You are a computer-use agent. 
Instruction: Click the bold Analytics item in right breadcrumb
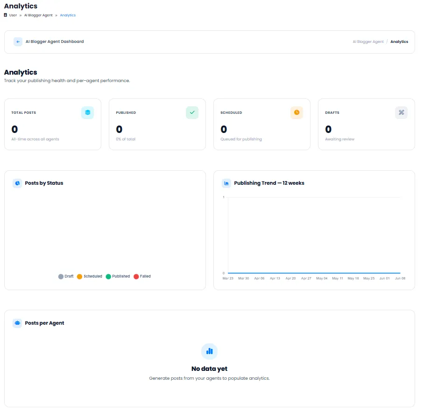click(399, 42)
